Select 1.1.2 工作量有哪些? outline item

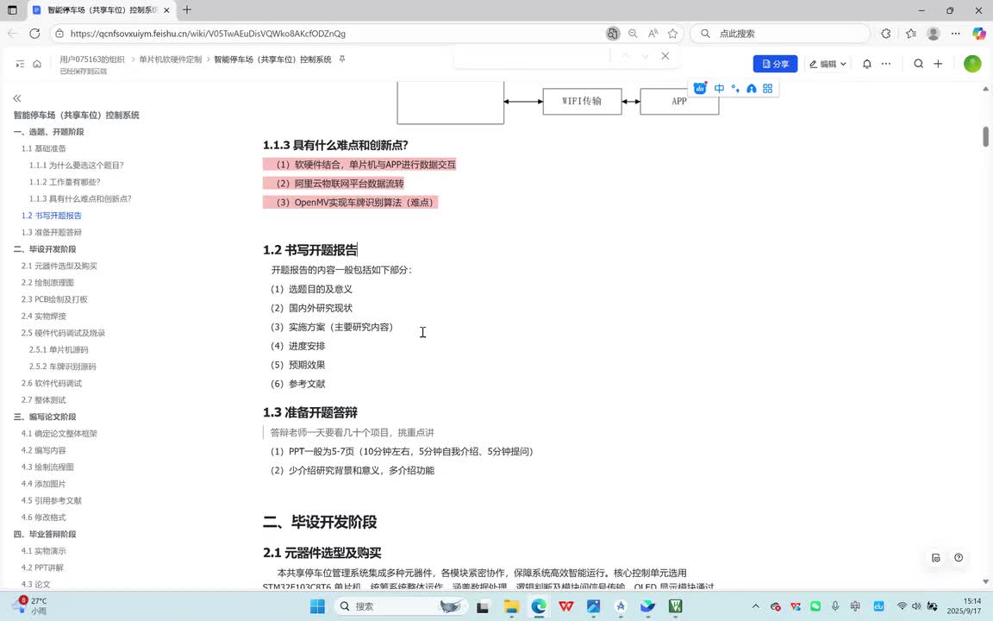[65, 182]
